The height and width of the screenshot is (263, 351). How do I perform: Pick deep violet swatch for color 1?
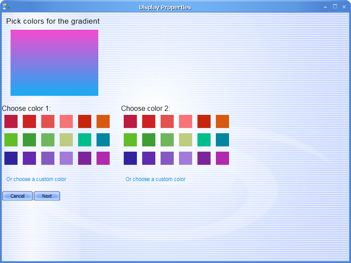click(29, 158)
